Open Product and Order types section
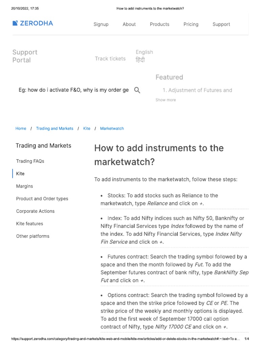This screenshot has height=347, width=260. coord(42,199)
